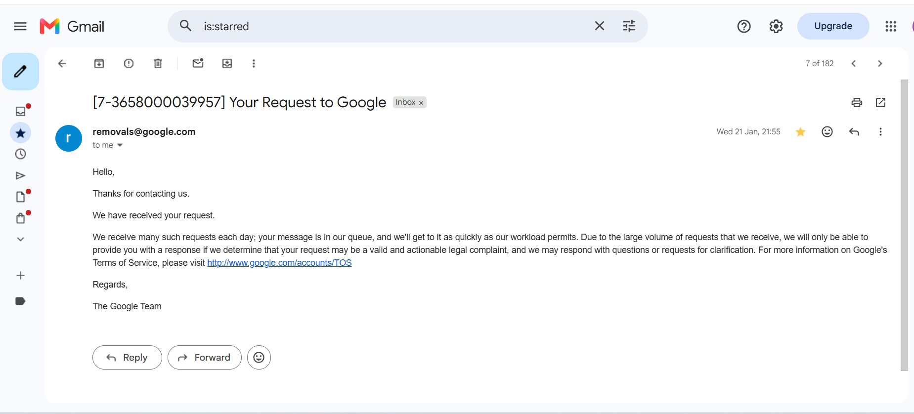The height and width of the screenshot is (414, 914).
Task: Create new label plus icon
Action: [x=20, y=275]
